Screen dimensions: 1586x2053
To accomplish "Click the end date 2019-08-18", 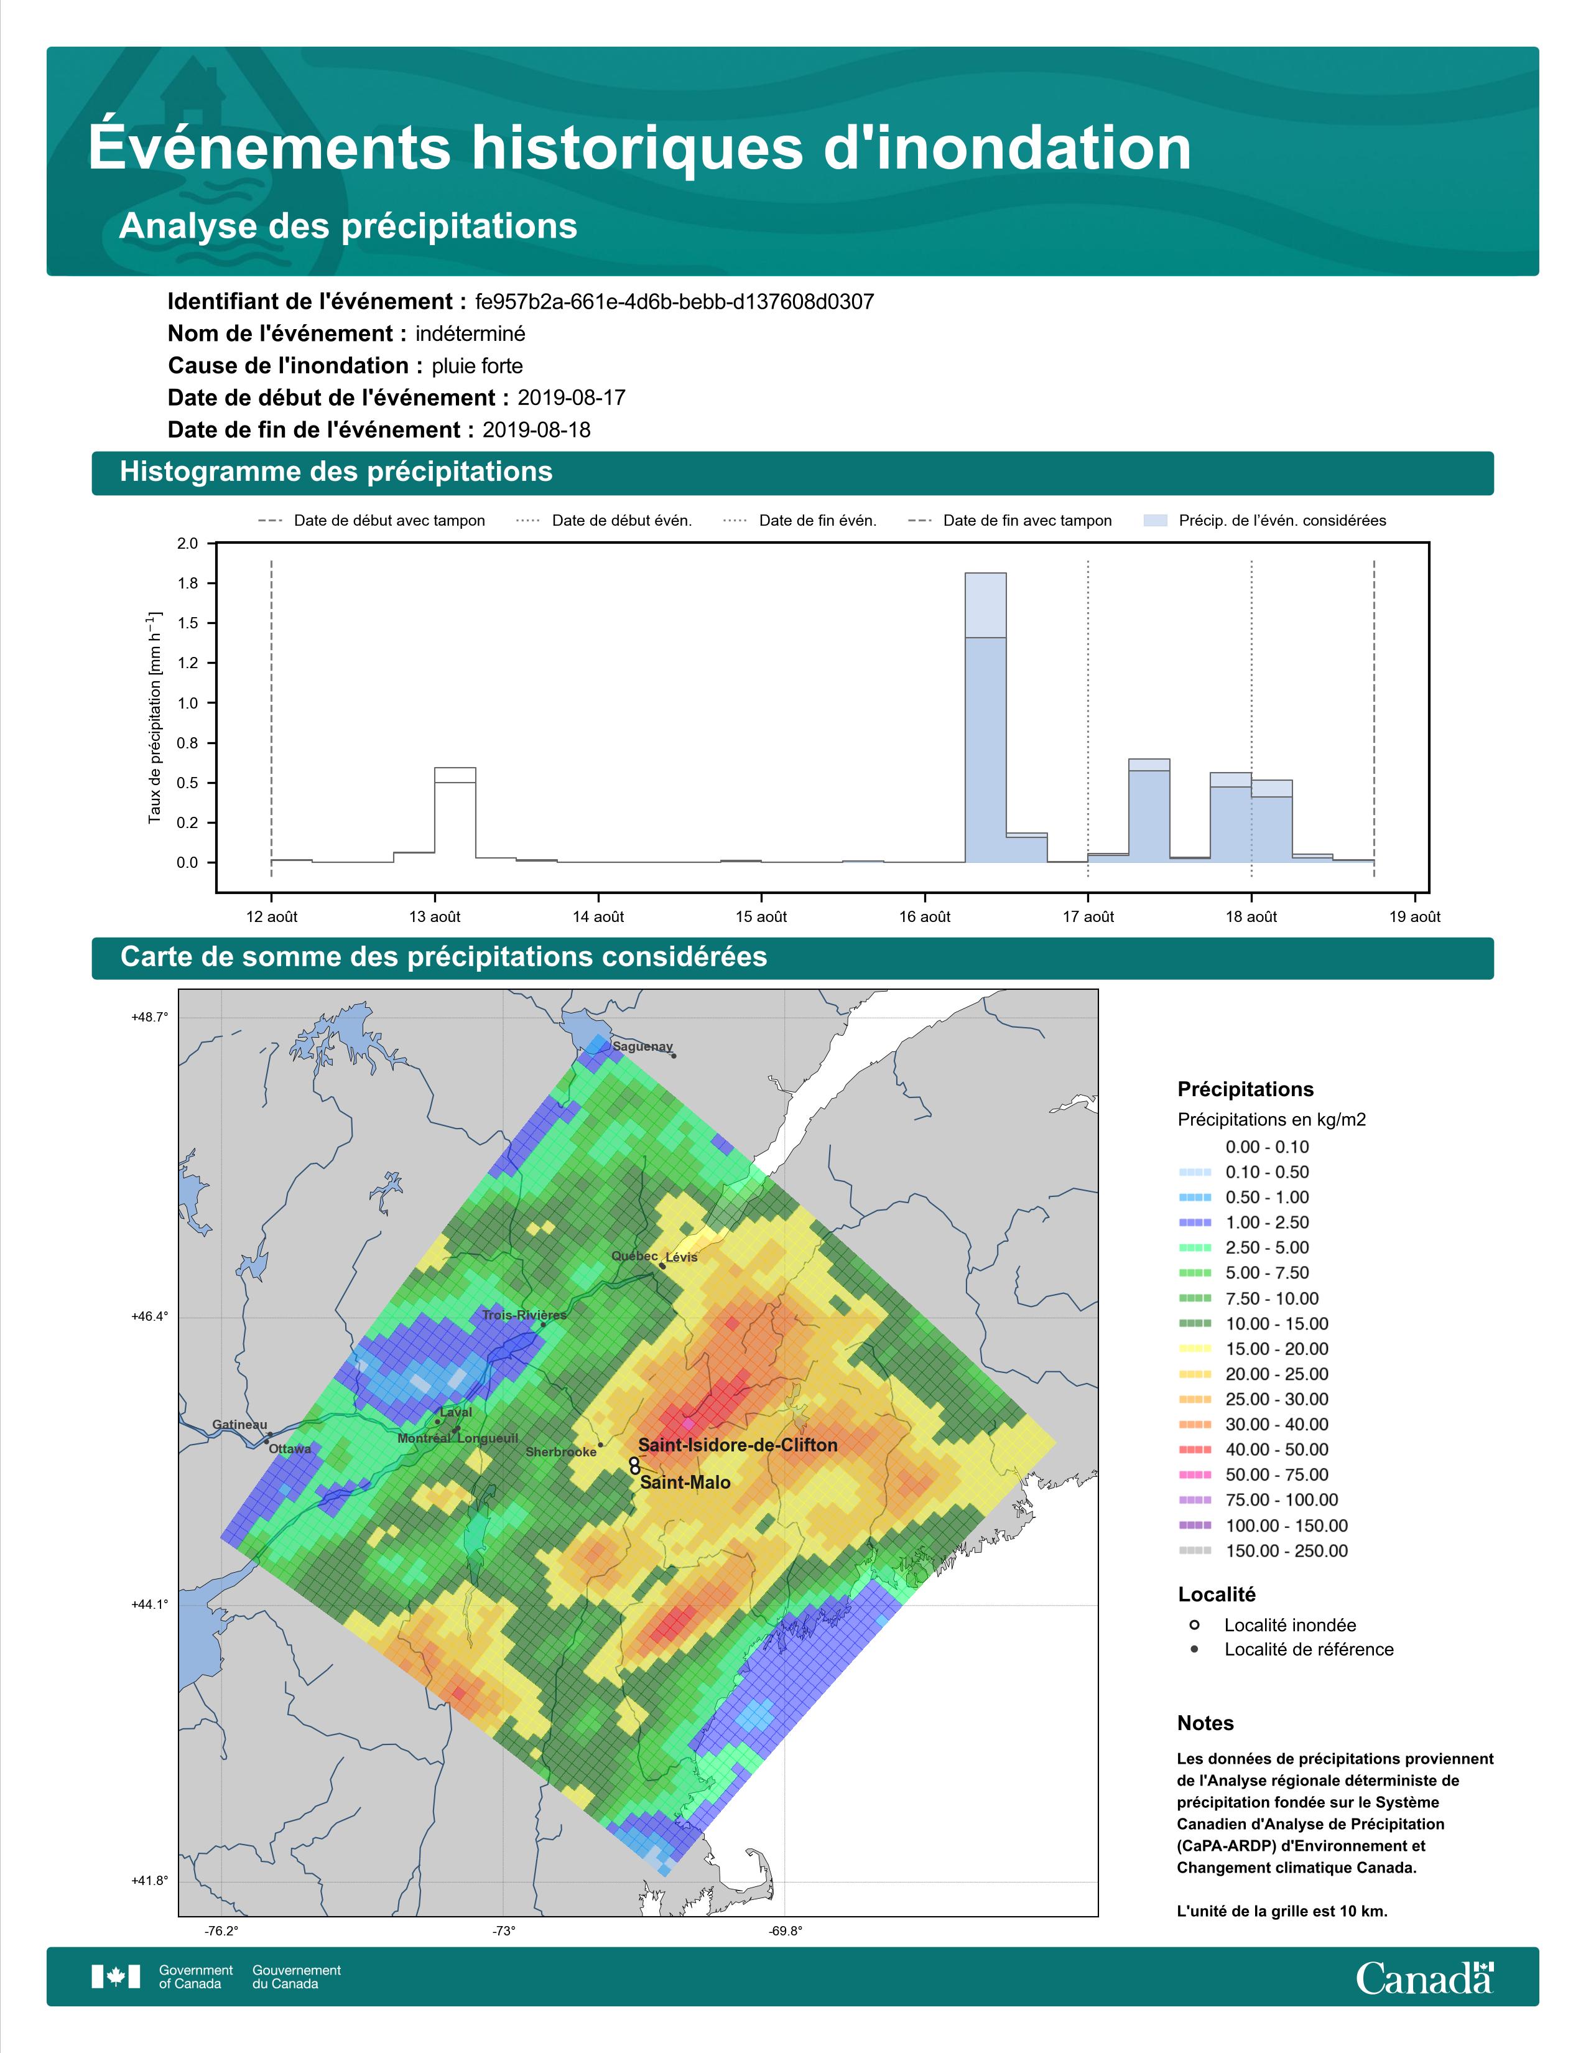I will (x=537, y=430).
